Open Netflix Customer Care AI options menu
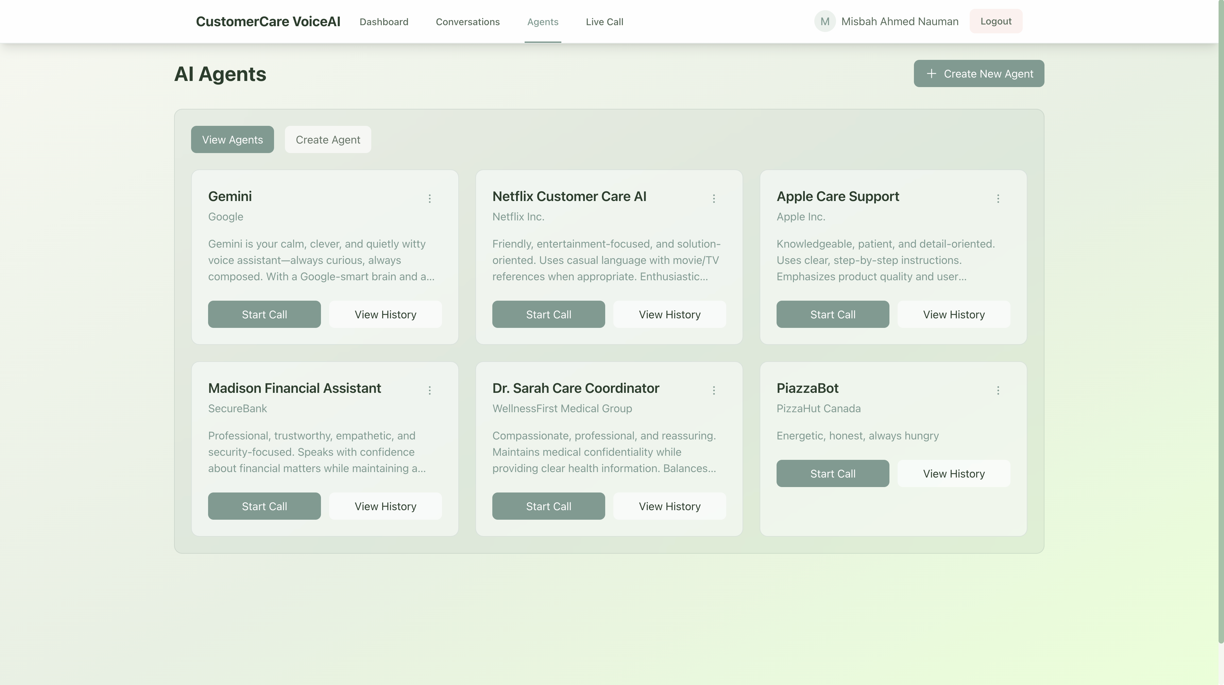 point(714,199)
